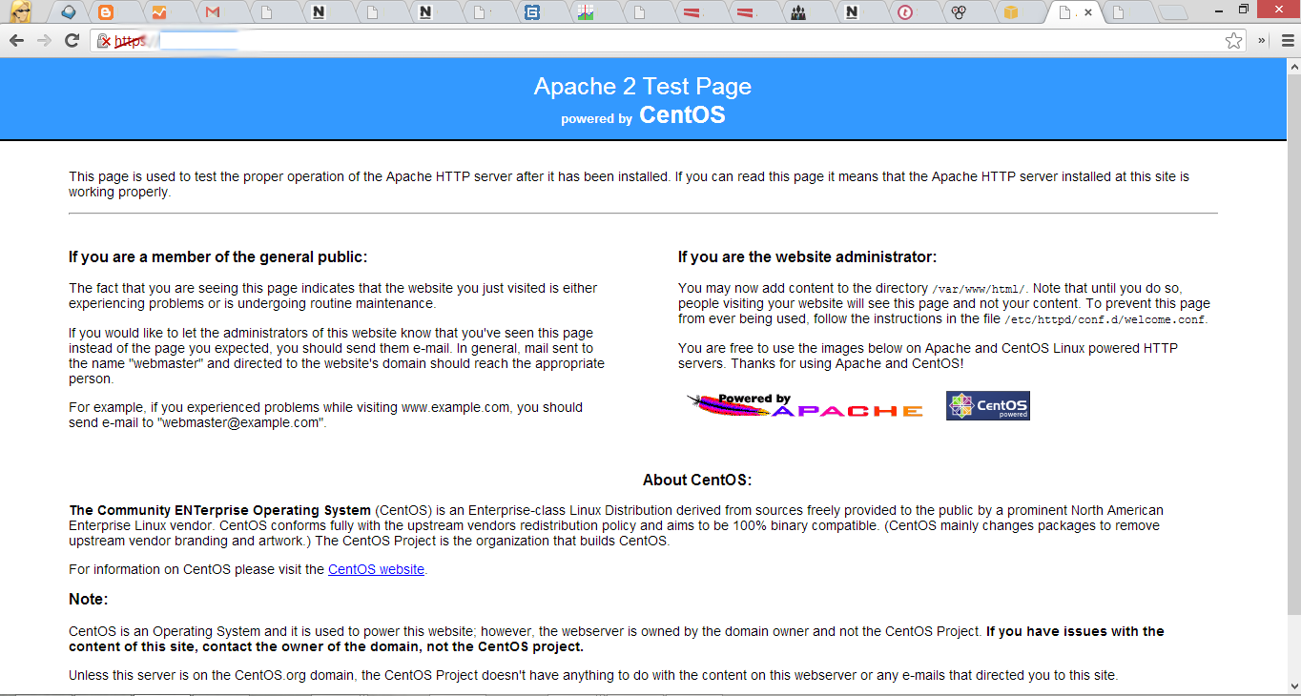Open the tab with green stock chart icon
1301x696 pixels.
point(586,13)
